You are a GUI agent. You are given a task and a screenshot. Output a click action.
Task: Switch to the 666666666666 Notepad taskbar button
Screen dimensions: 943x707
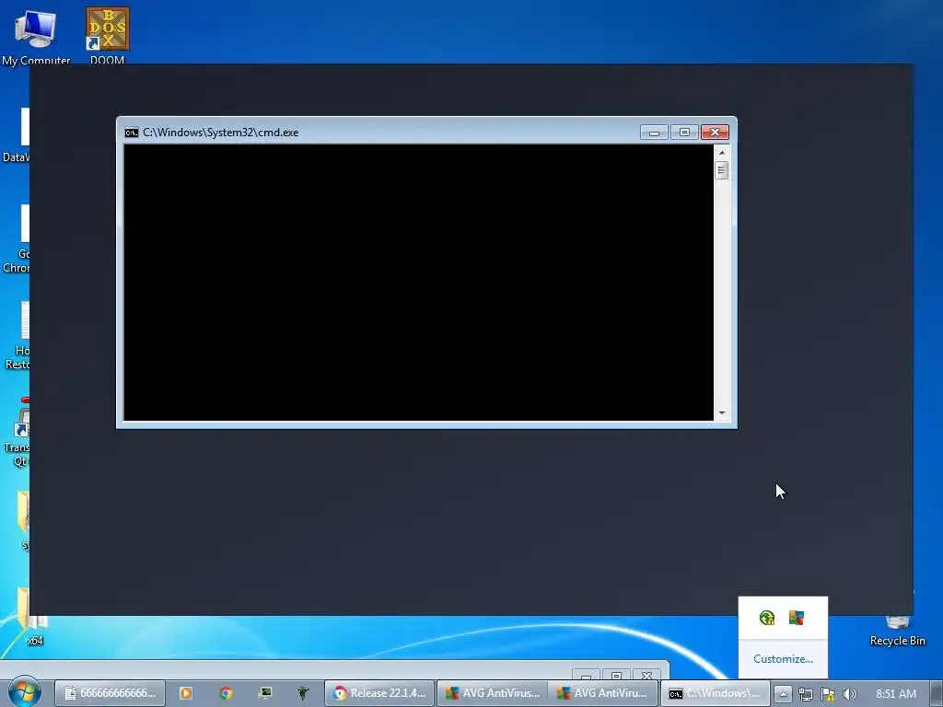click(109, 693)
